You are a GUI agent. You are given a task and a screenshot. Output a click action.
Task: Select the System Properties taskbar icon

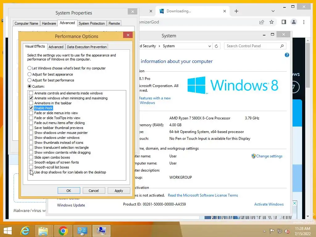(x=101, y=231)
